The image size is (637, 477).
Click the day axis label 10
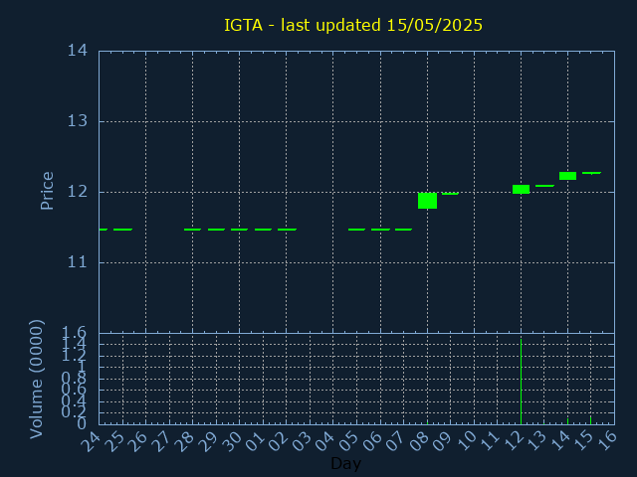465,441
